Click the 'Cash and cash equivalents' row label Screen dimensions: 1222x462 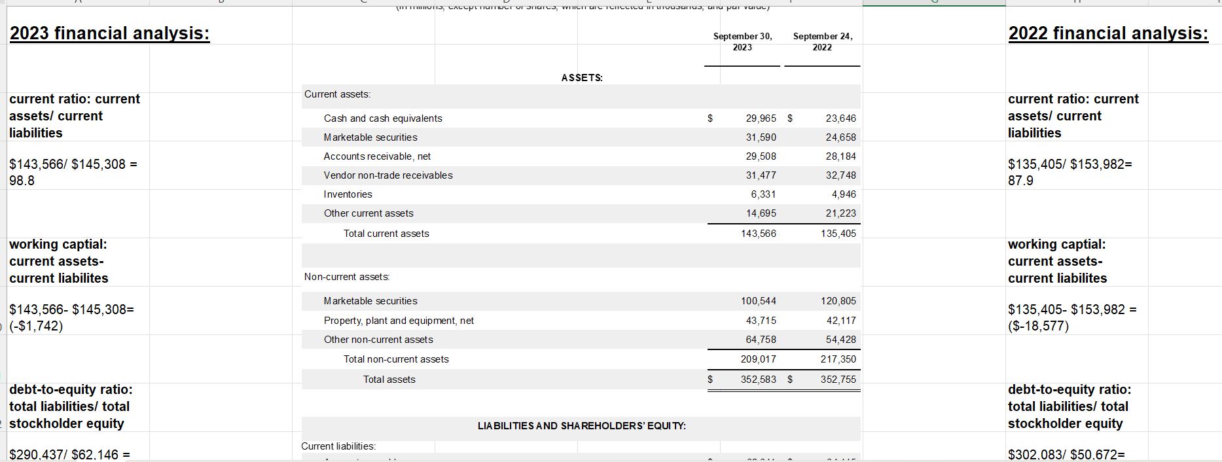(x=383, y=118)
